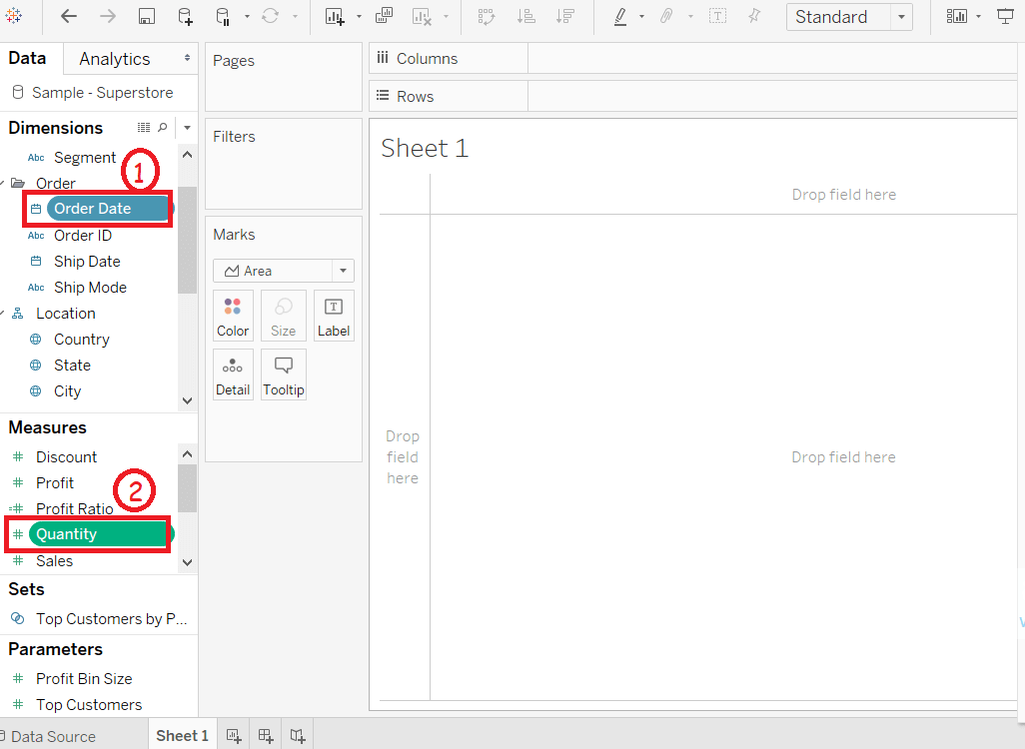Screen dimensions: 1025x749
Task: Click the Save workbook icon
Action: click(x=147, y=16)
